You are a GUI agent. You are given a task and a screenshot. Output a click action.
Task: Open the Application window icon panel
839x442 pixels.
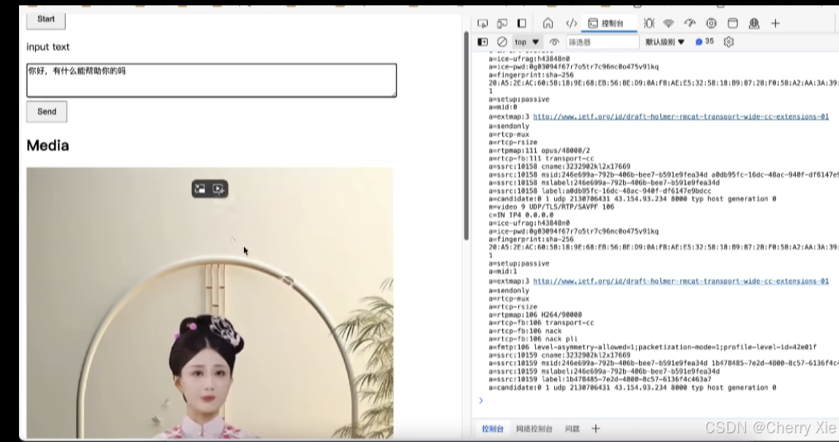[733, 23]
